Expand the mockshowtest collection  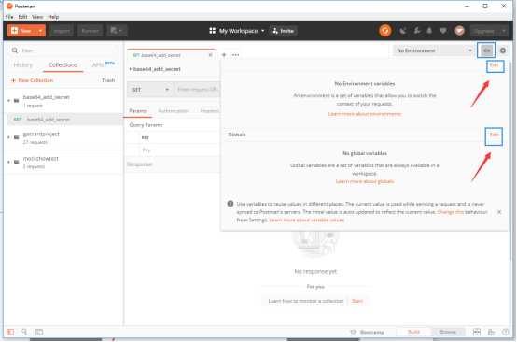click(9, 162)
